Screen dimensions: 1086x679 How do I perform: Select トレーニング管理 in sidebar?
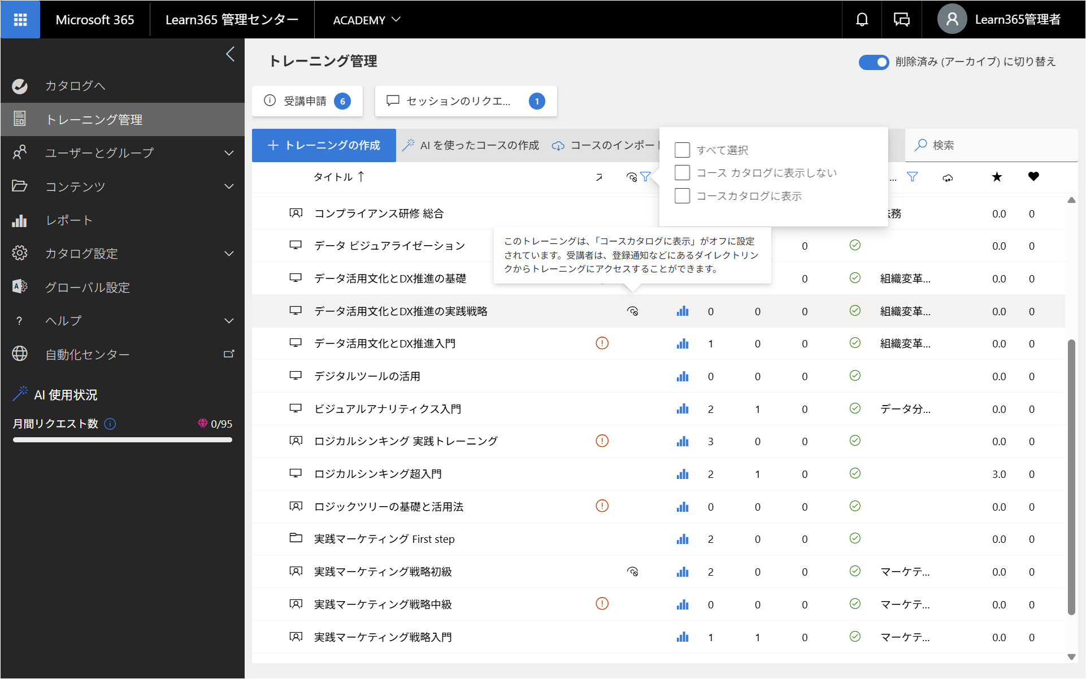pyautogui.click(x=123, y=119)
